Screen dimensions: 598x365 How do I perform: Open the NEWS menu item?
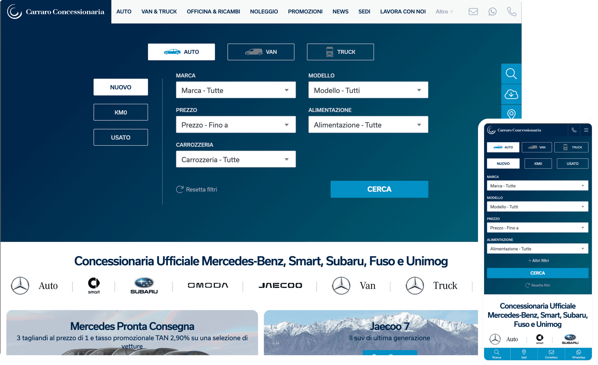[x=340, y=11]
